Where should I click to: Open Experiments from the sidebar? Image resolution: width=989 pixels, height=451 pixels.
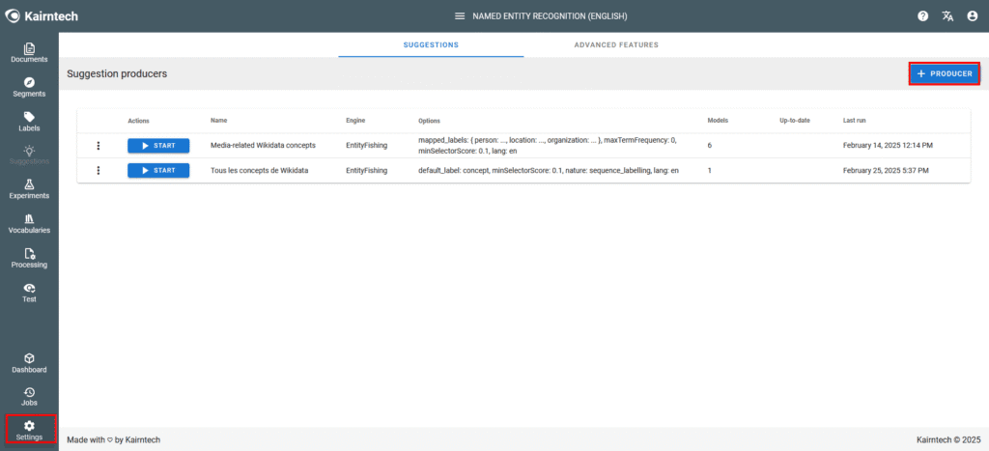click(x=29, y=188)
